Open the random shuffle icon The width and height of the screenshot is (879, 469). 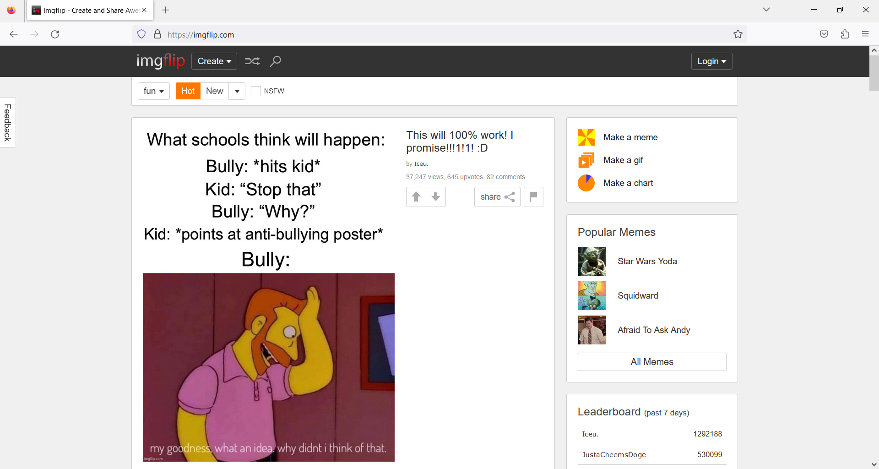pos(252,61)
